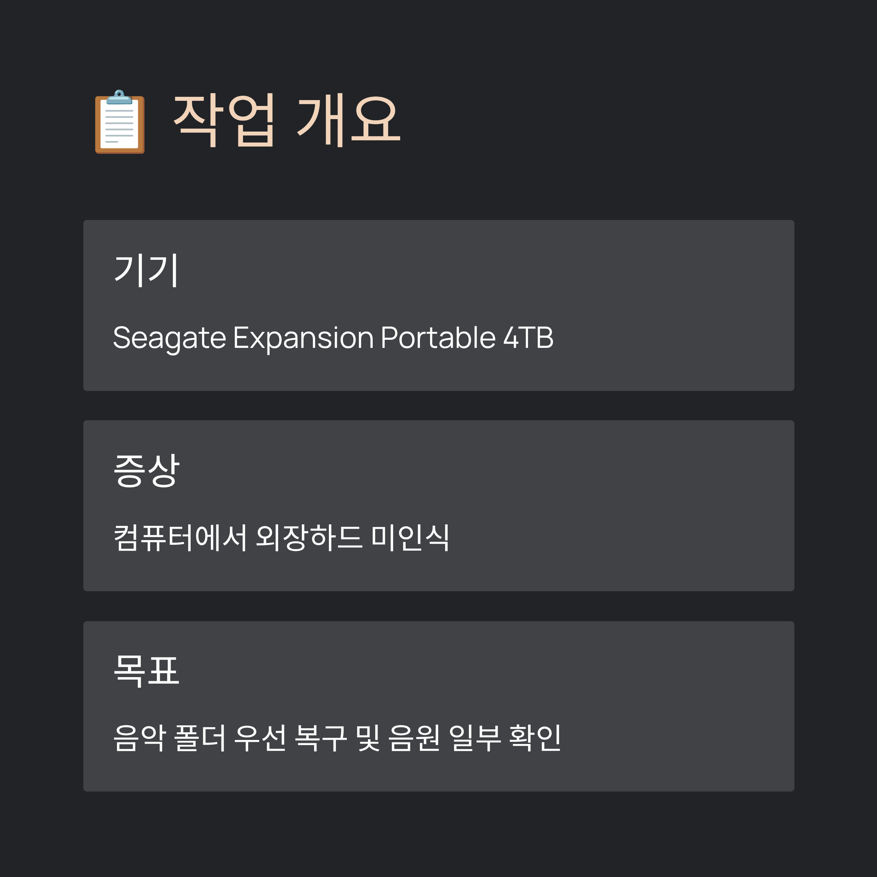Select the word 외장하드 in symptom card
The height and width of the screenshot is (877, 877).
(x=309, y=538)
